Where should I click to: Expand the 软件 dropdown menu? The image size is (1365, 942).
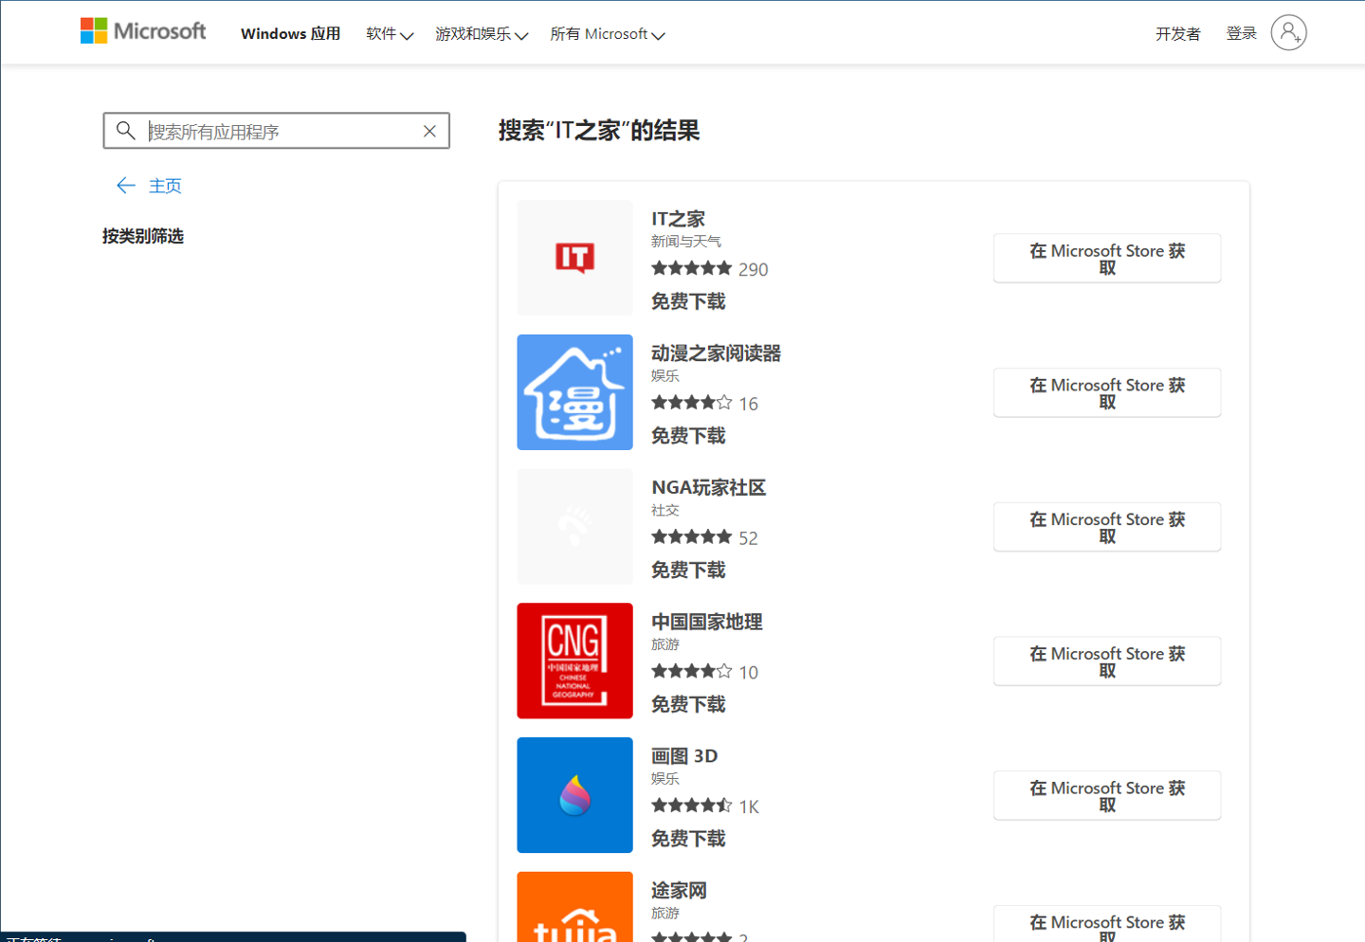(390, 34)
